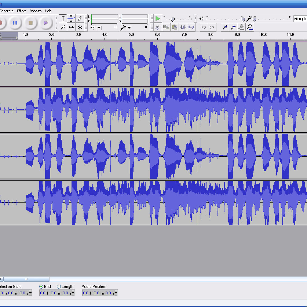Click the Stop button

point(30,23)
